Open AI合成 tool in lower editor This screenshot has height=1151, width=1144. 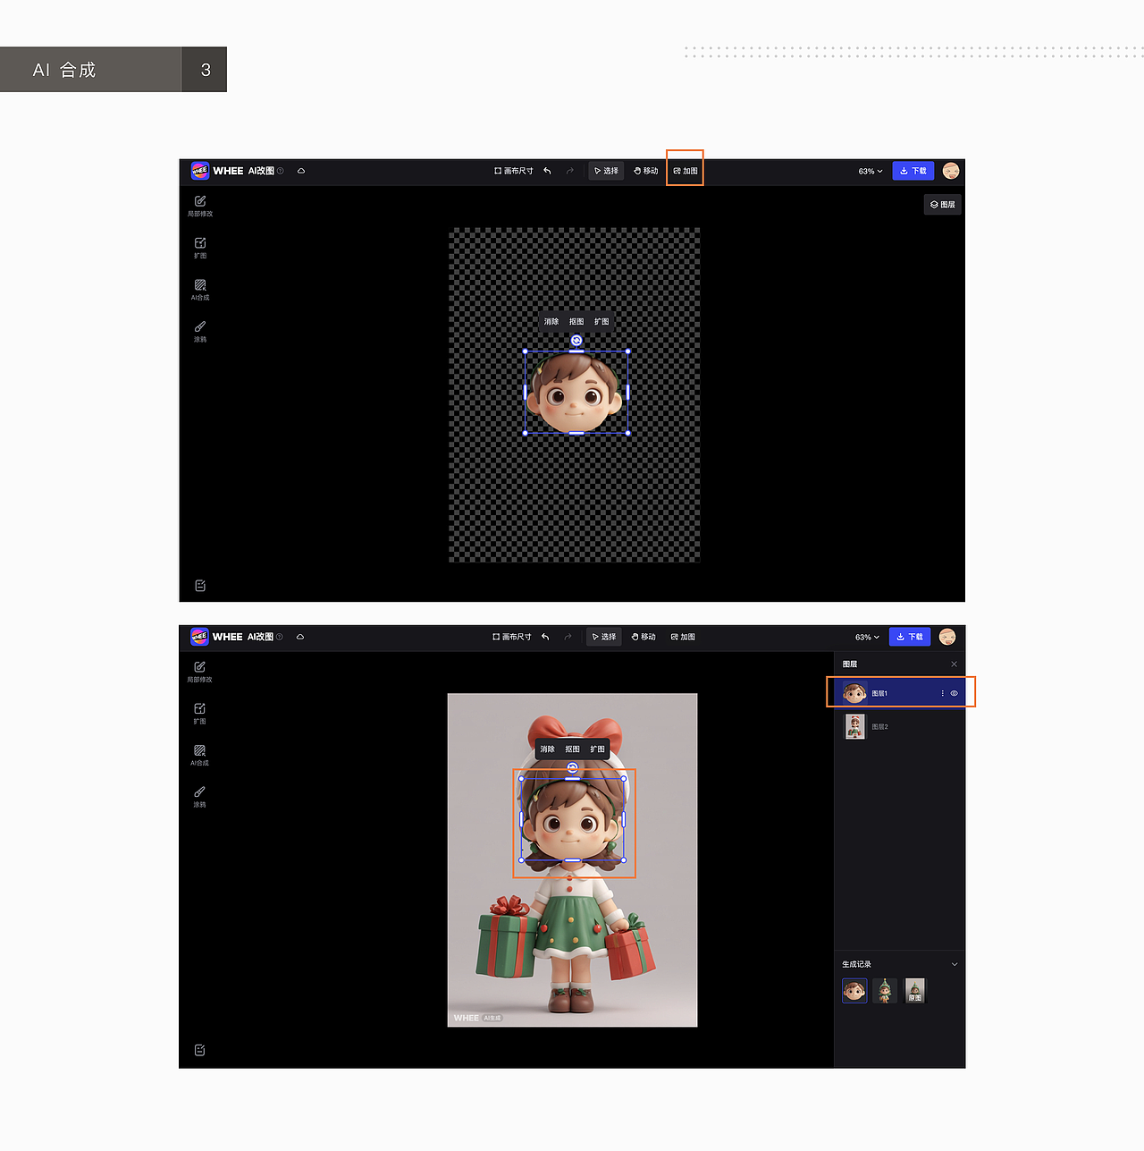(199, 755)
